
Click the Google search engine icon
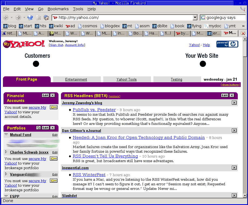[x=203, y=18]
